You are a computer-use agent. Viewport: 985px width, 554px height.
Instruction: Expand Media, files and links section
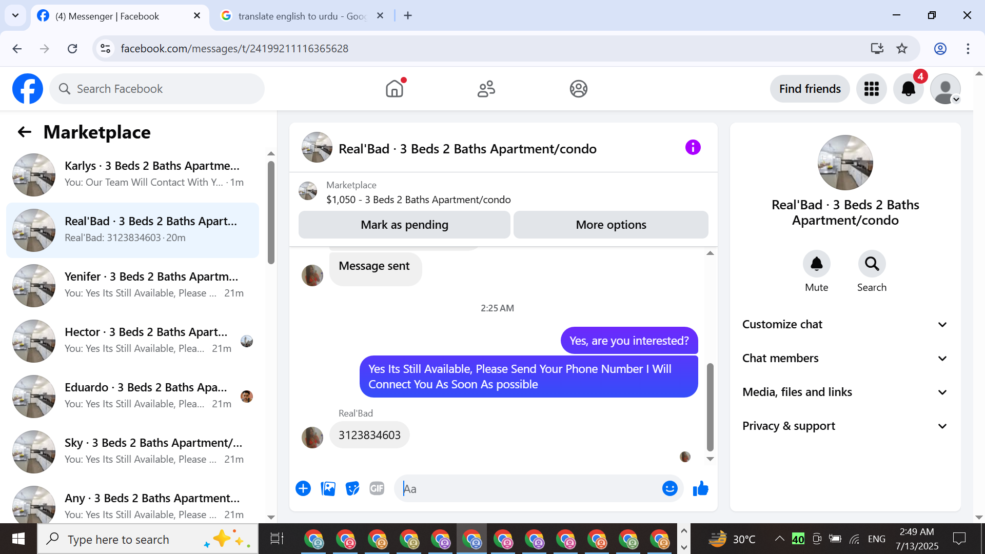click(x=845, y=392)
